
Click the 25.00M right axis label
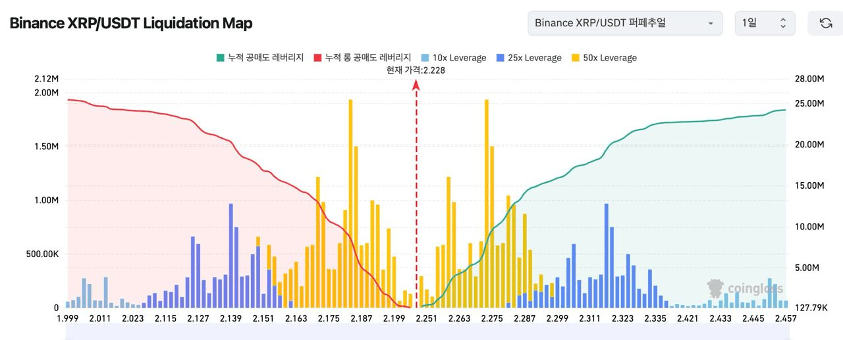(810, 103)
